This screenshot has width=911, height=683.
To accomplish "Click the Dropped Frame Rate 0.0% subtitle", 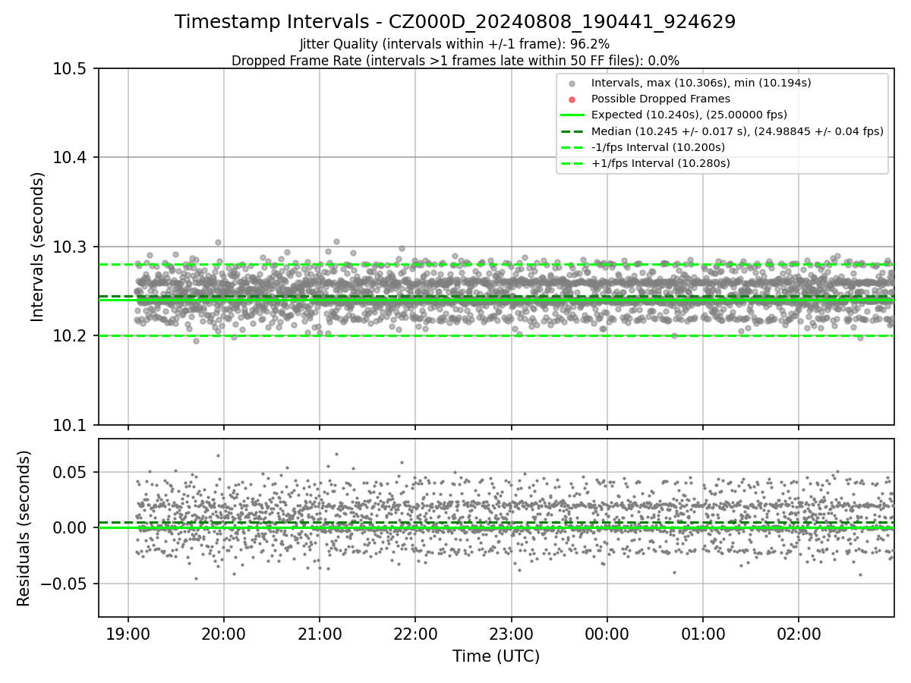I will coord(455,60).
